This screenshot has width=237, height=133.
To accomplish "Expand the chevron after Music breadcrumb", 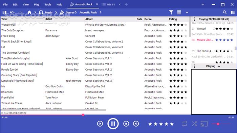I will (x=56, y=12).
